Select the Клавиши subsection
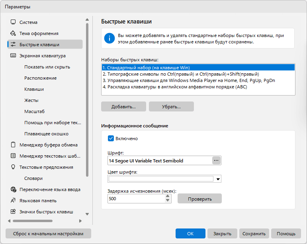307x244 pixels. [x=34, y=89]
